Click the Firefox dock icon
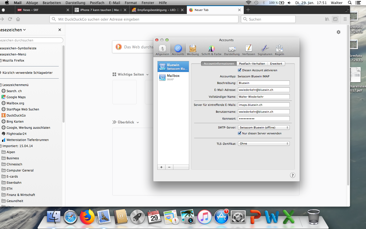The width and height of the screenshot is (366, 229). point(87,217)
